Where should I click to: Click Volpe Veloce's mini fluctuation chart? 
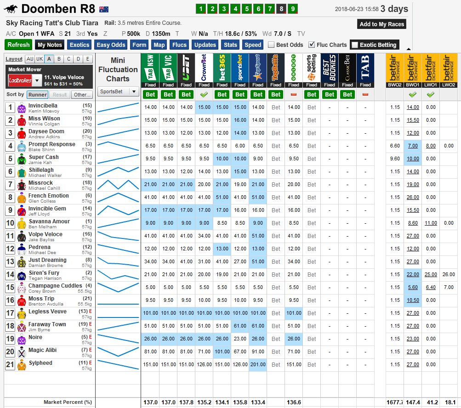118,236
